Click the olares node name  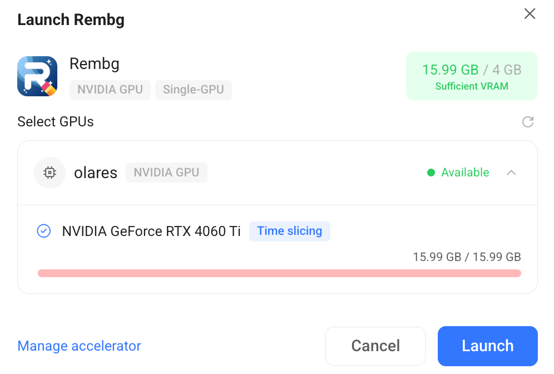point(96,173)
